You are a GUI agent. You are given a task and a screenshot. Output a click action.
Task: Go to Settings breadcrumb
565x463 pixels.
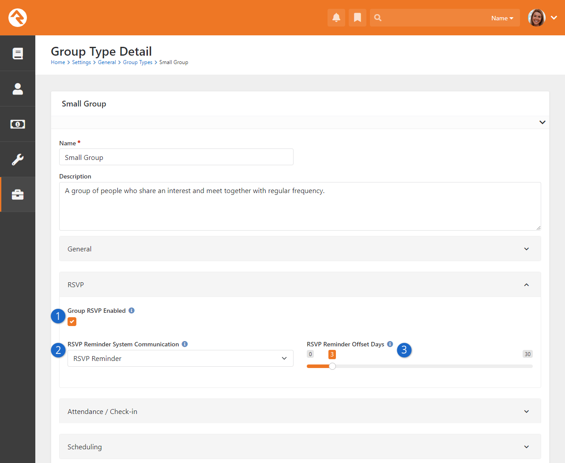coord(82,62)
